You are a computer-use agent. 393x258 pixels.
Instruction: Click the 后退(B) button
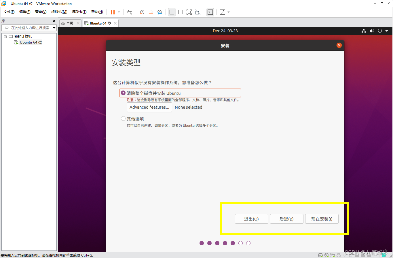pos(286,219)
